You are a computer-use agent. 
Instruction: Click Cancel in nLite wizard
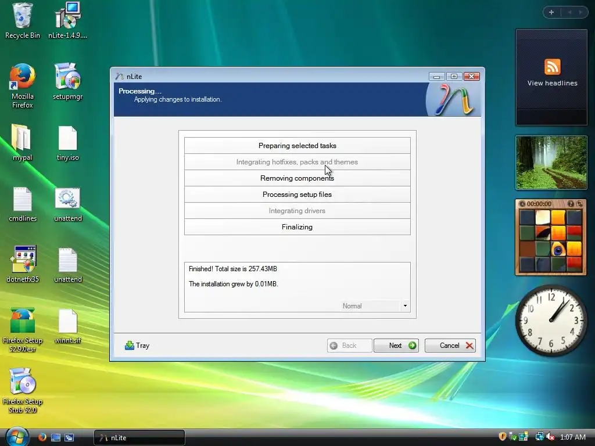[x=450, y=346]
